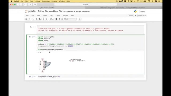Click the localhost address bar
This screenshot has width=171, height=96.
pos(85,5)
